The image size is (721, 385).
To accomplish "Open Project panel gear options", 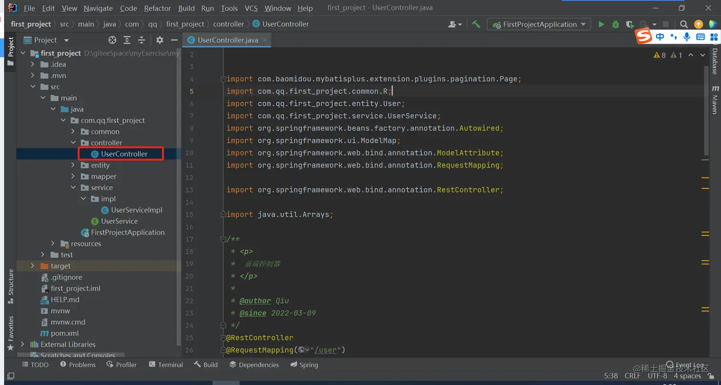I will [160, 40].
